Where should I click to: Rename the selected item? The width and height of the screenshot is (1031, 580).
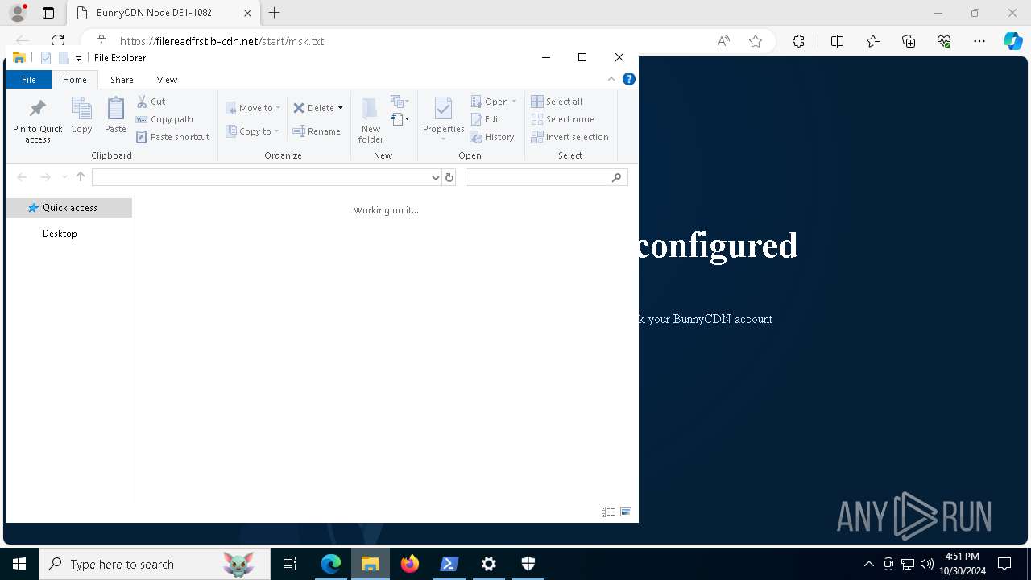point(317,131)
